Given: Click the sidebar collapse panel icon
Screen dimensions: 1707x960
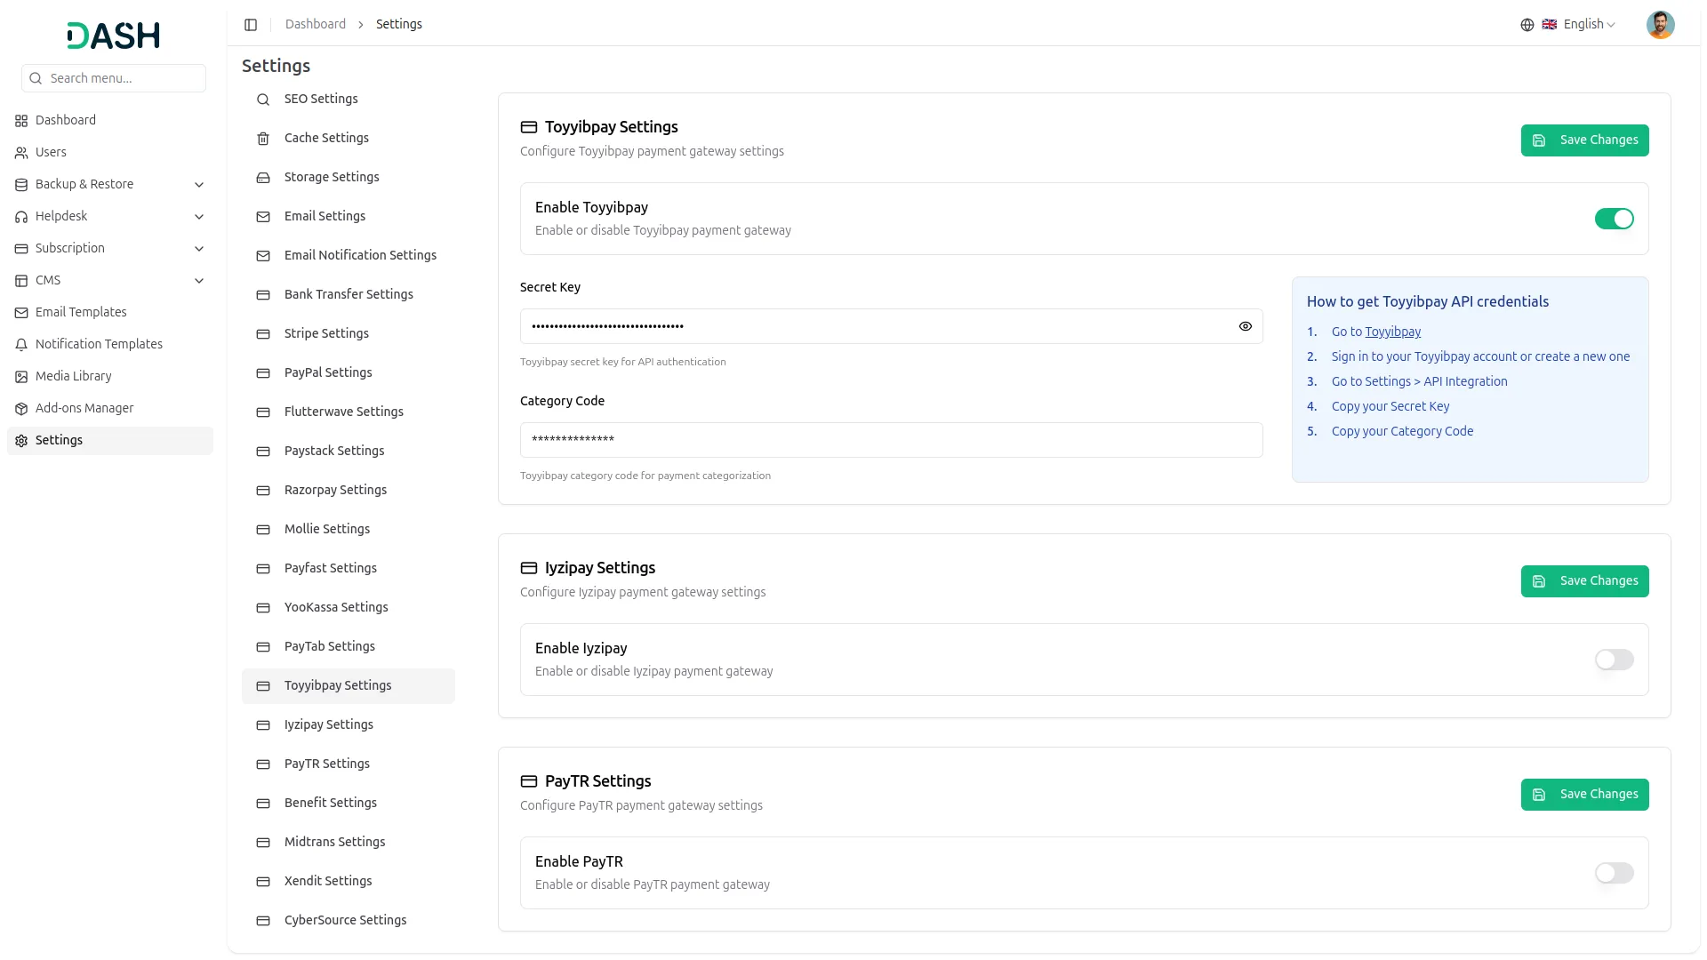Looking at the screenshot, I should point(251,25).
